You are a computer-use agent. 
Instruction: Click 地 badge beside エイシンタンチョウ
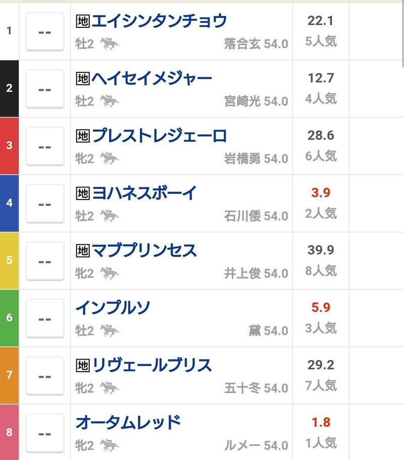[x=83, y=21]
